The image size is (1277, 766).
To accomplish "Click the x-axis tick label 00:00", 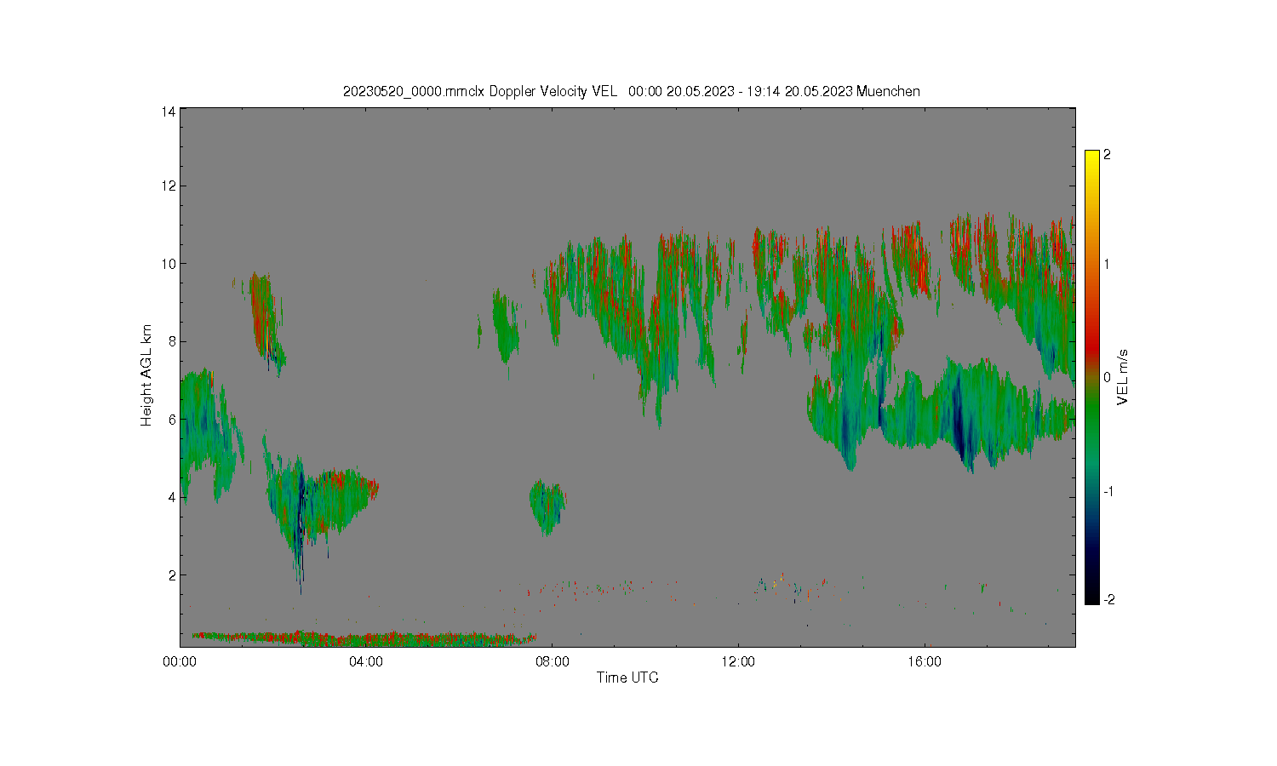I will 180,661.
